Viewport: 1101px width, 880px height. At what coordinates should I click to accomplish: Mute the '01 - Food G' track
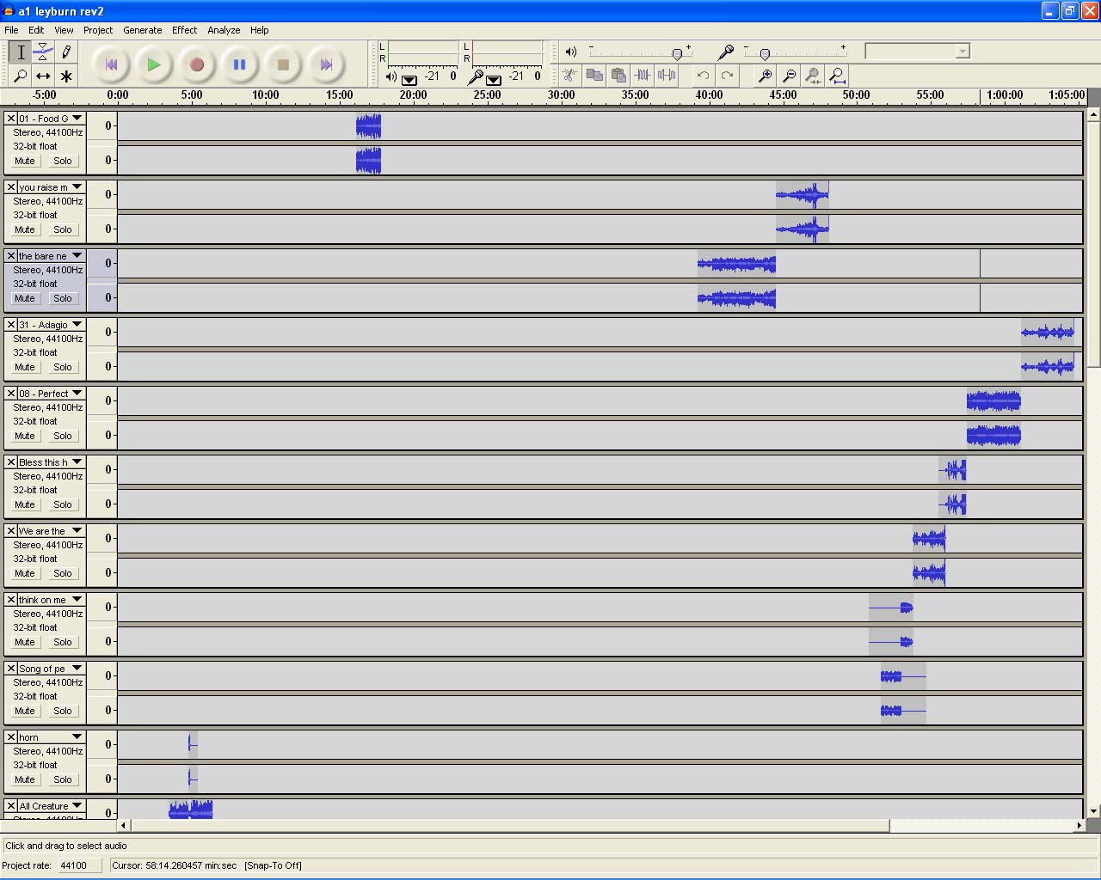[25, 161]
